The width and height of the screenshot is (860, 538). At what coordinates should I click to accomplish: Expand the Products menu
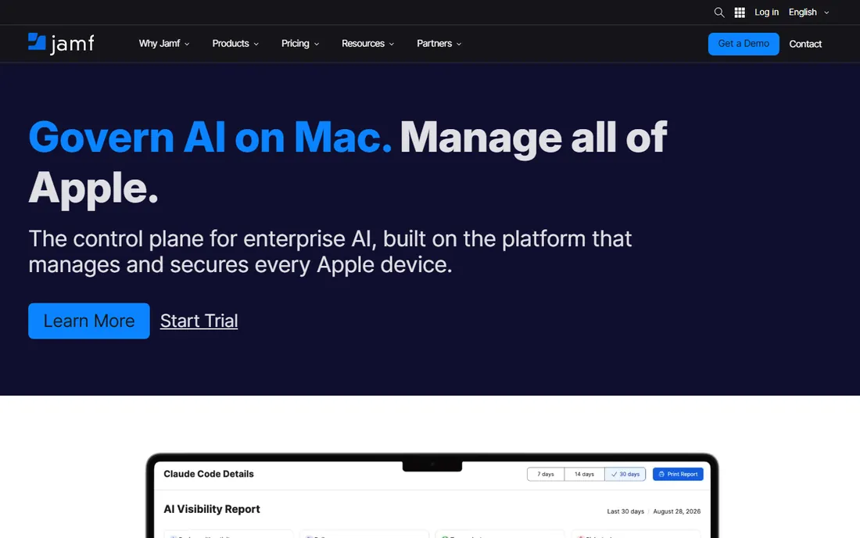coord(235,43)
